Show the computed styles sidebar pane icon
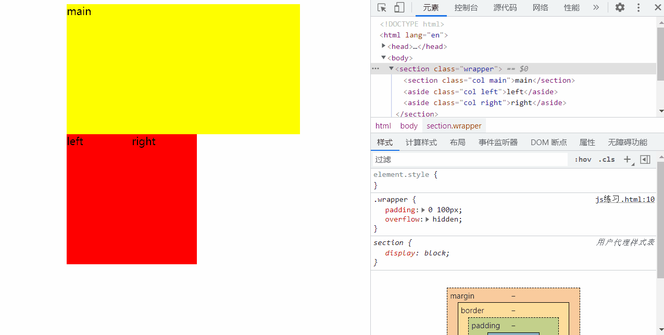This screenshot has height=335, width=664. tap(645, 159)
